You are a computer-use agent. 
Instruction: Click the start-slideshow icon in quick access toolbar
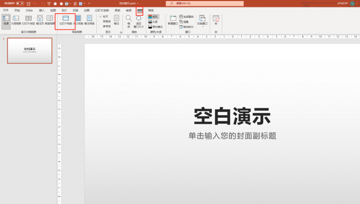[49, 4]
